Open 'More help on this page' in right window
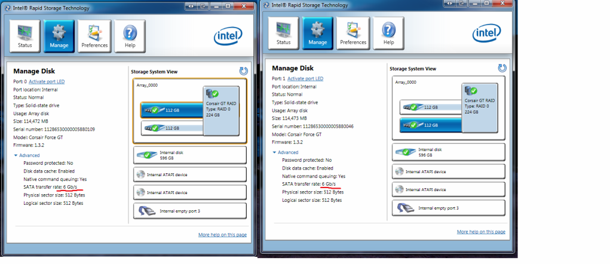The image size is (610, 264). (481, 232)
